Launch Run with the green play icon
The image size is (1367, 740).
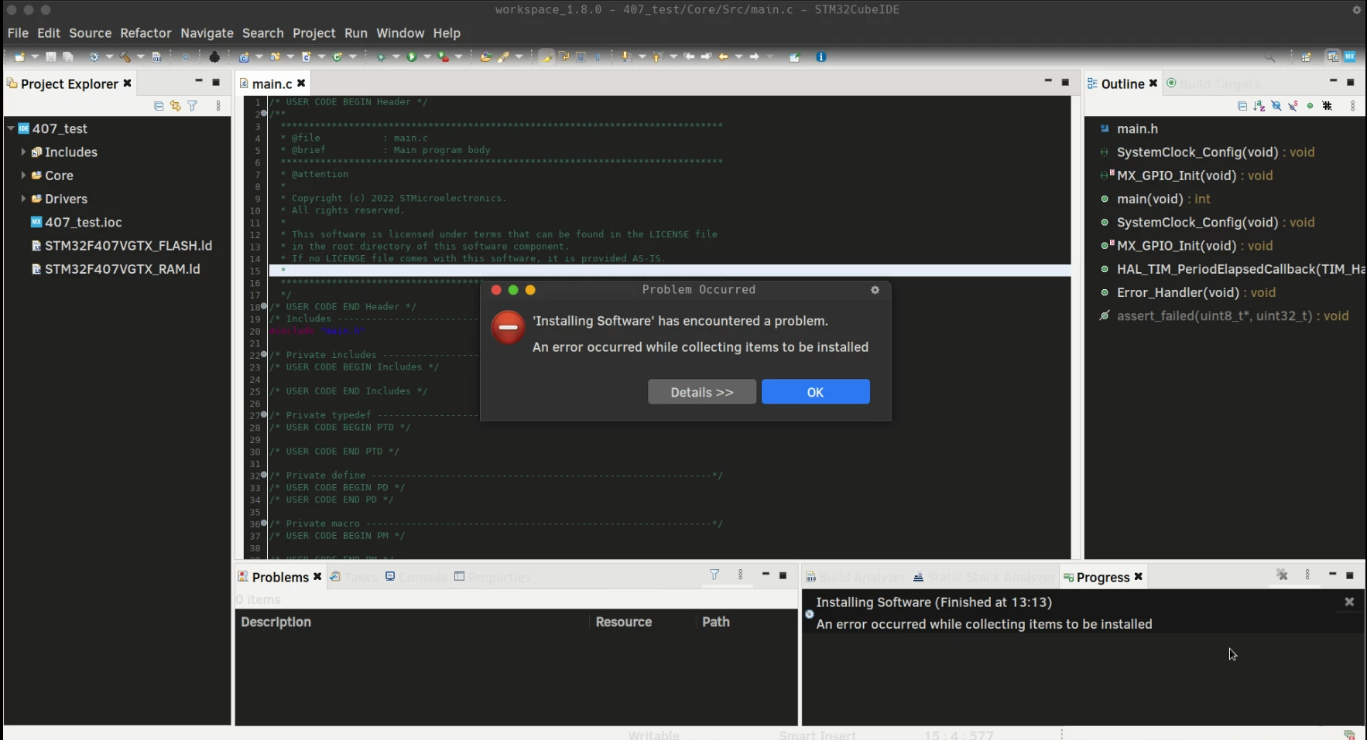(x=412, y=56)
